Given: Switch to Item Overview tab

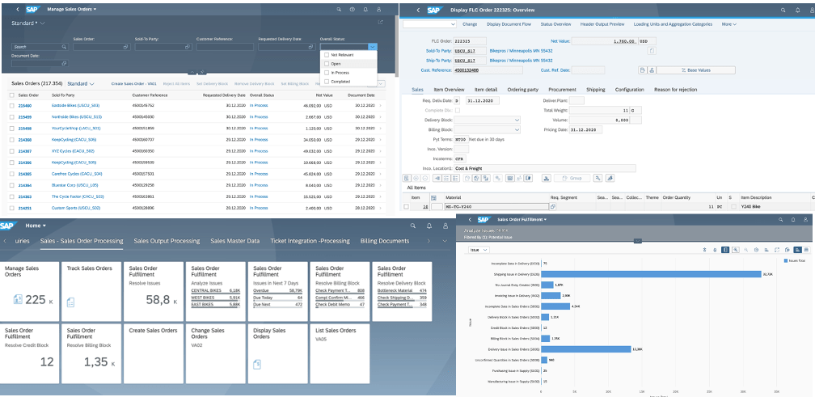Looking at the screenshot, I should tap(450, 90).
